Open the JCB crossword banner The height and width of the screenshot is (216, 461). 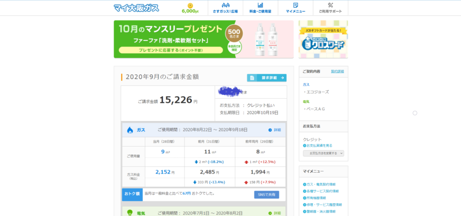pos(323,40)
